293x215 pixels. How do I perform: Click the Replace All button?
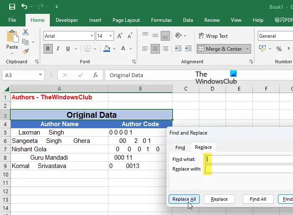tap(184, 199)
